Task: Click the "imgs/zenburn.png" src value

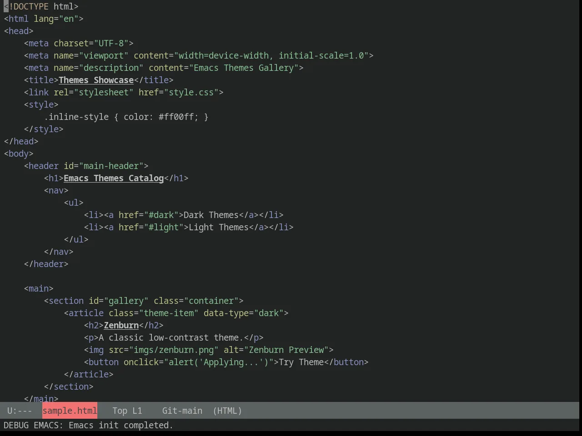Action: coord(174,350)
